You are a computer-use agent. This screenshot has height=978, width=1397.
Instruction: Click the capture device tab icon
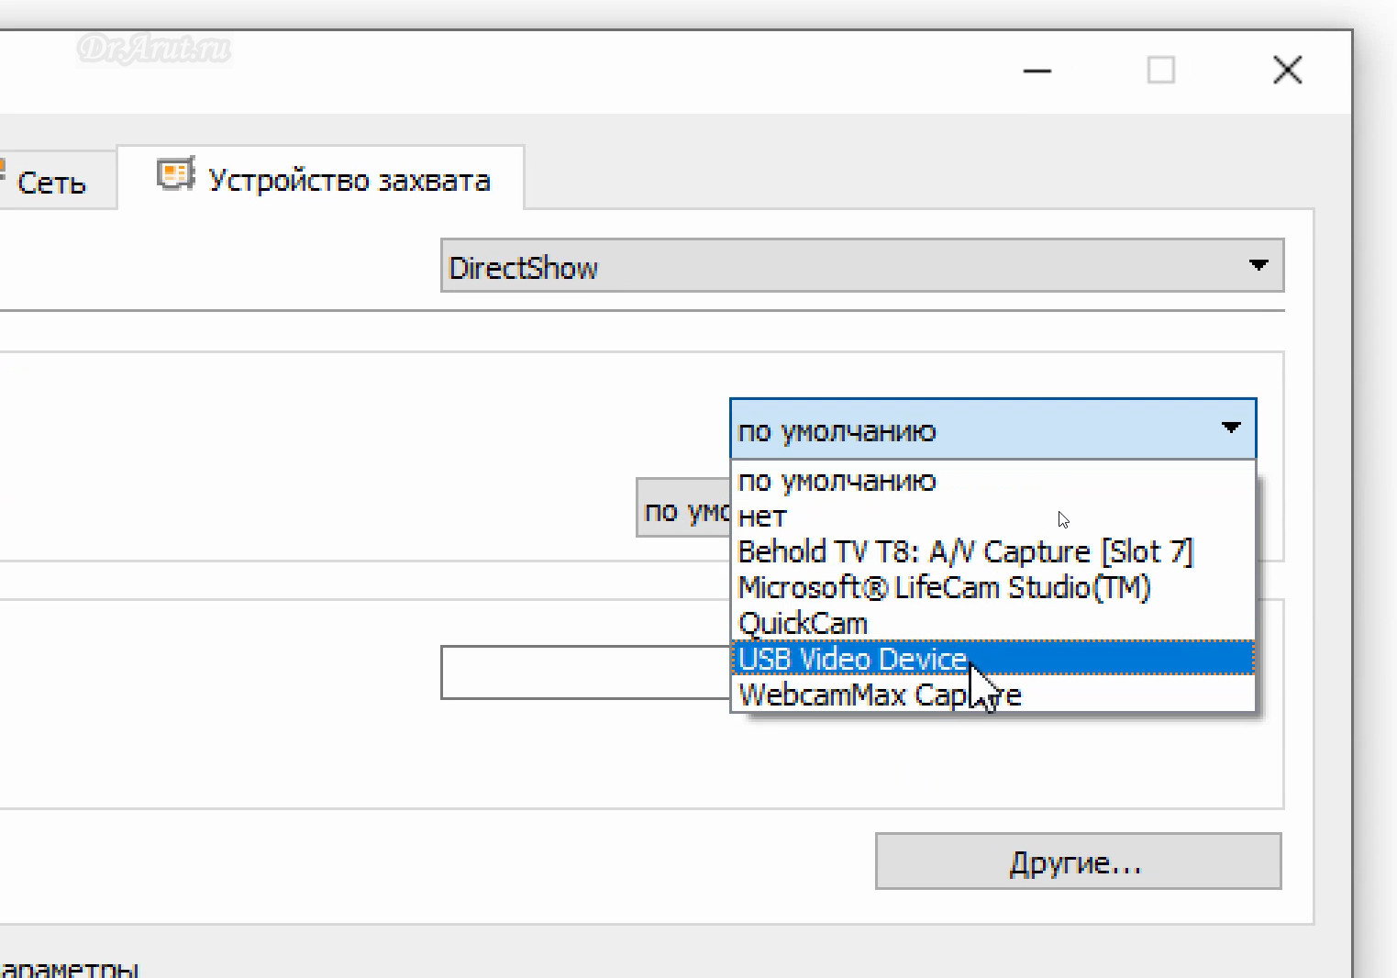pyautogui.click(x=174, y=174)
